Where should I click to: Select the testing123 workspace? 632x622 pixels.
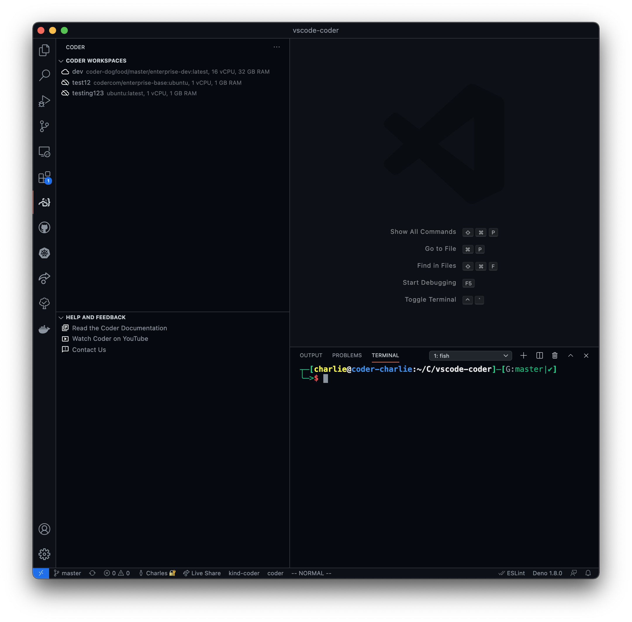[x=172, y=93]
